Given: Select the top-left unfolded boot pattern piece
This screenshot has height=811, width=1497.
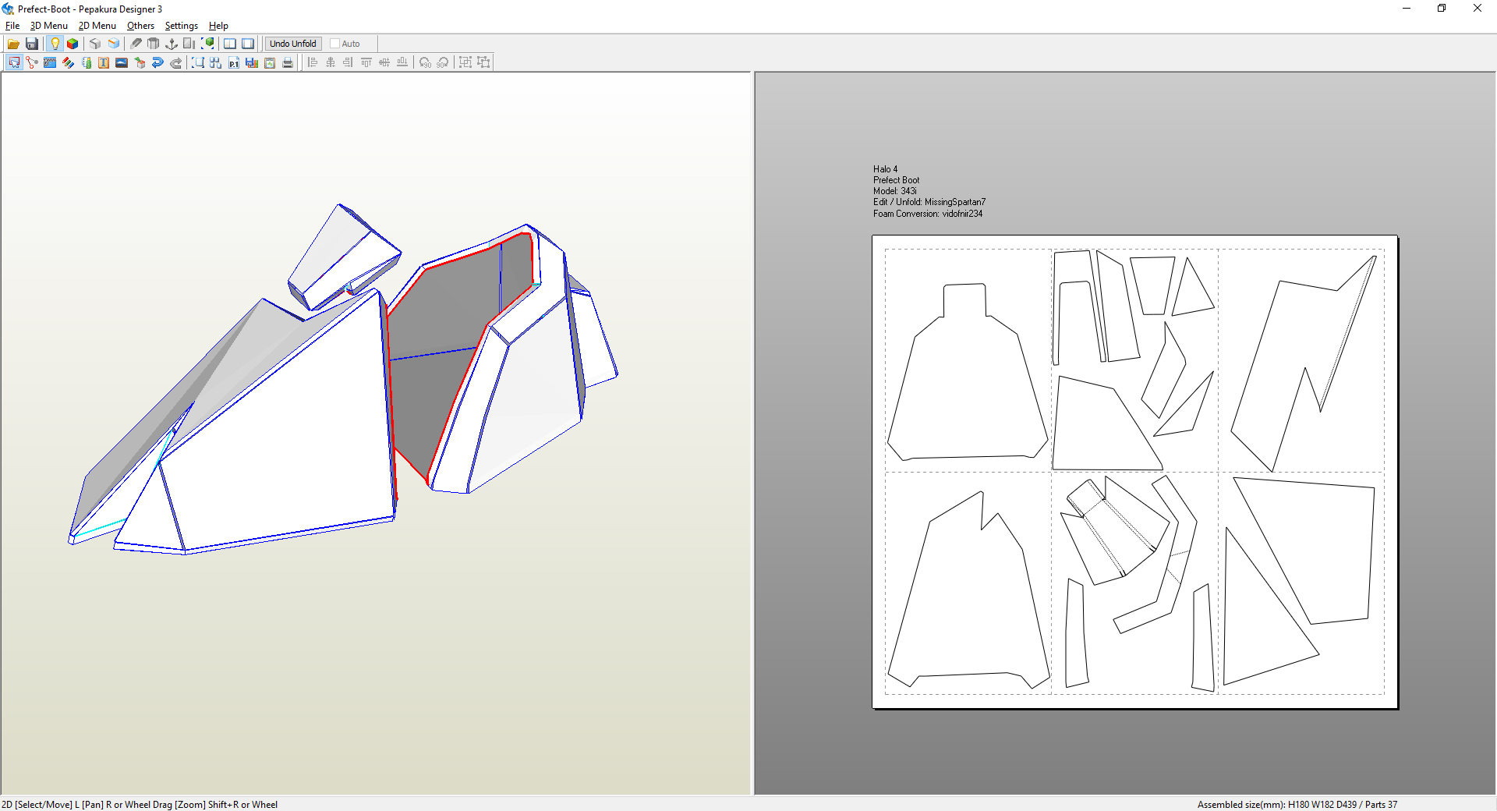Looking at the screenshot, I should pos(967,382).
